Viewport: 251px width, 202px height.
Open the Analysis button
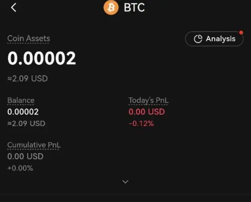(214, 38)
